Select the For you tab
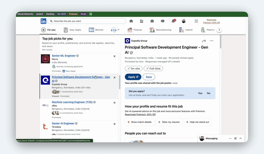264x154 pixels. 48,30
